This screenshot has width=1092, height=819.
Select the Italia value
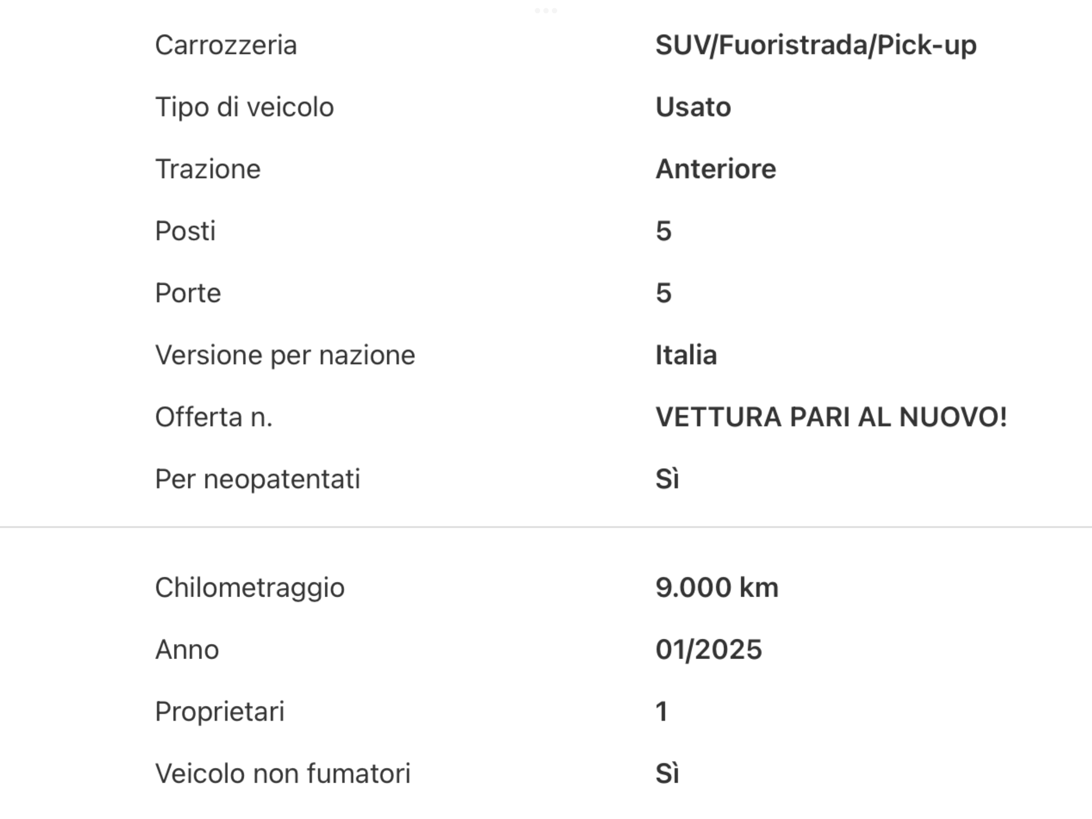[x=686, y=355]
